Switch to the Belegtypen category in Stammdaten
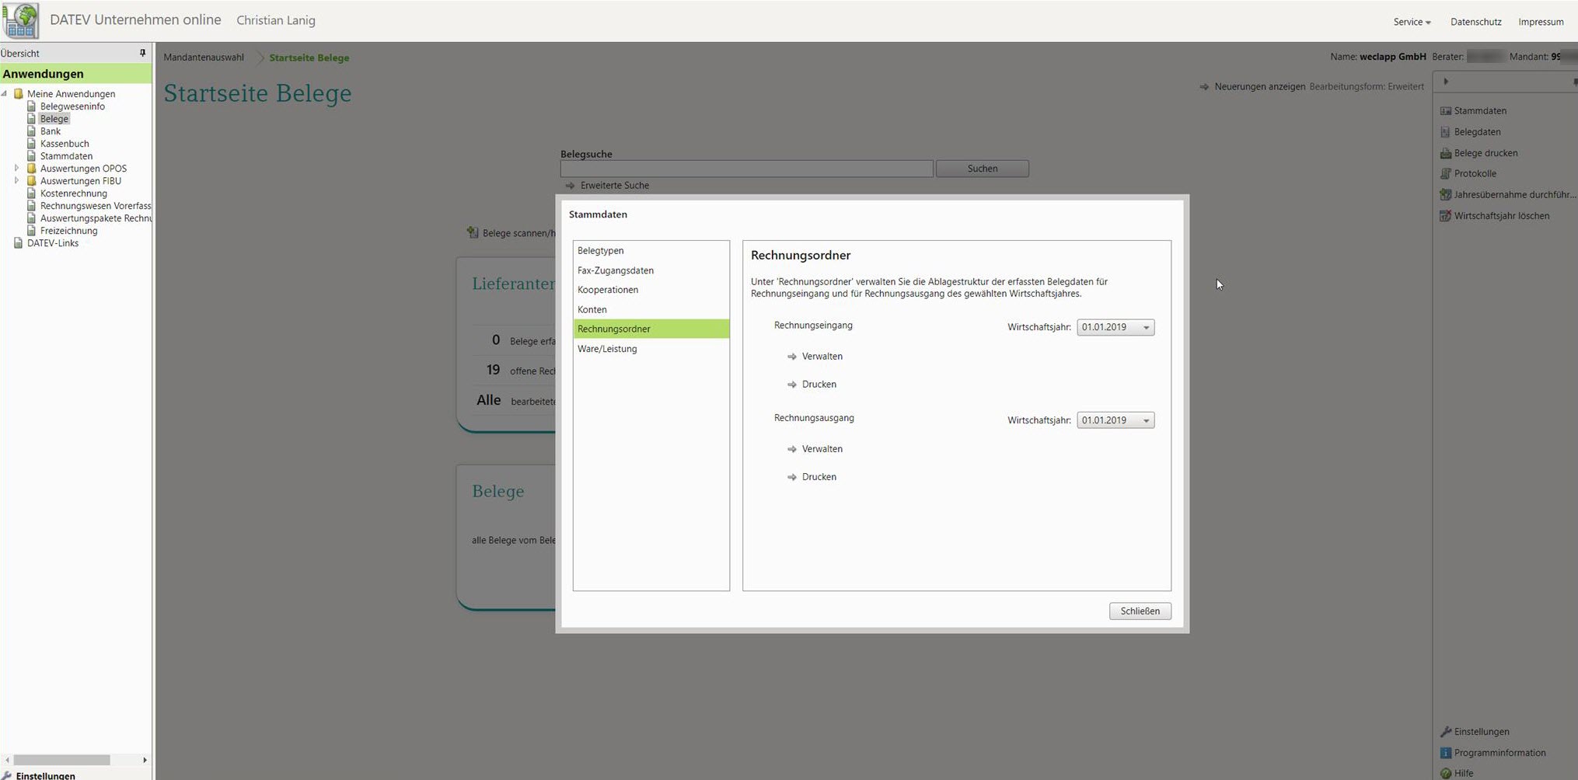 (x=599, y=250)
